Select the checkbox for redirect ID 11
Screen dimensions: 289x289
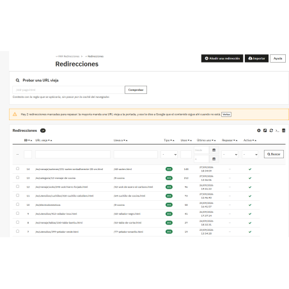click(17, 196)
